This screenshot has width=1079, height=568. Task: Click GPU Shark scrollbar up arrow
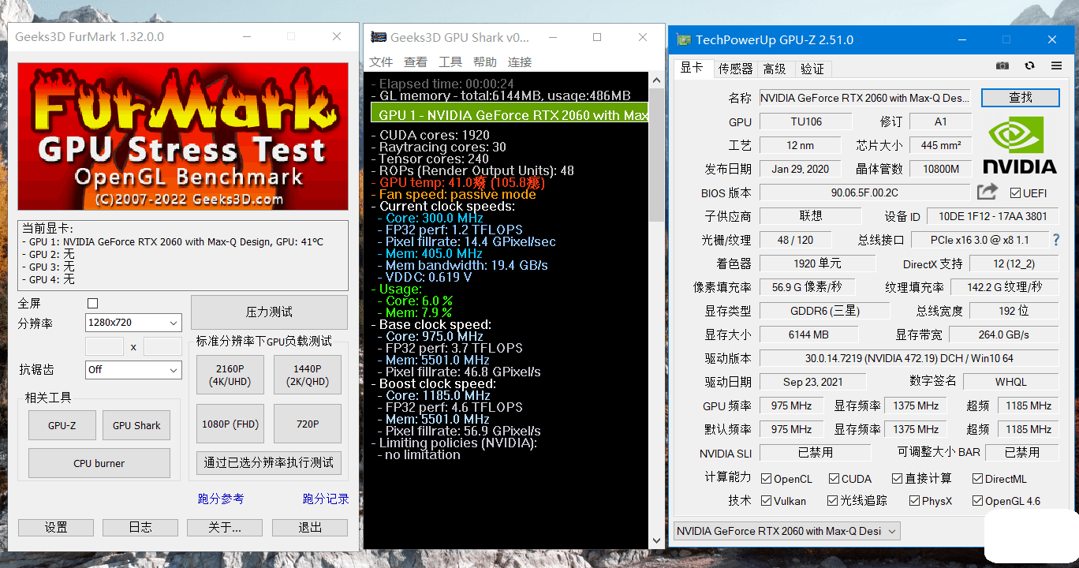pyautogui.click(x=656, y=80)
